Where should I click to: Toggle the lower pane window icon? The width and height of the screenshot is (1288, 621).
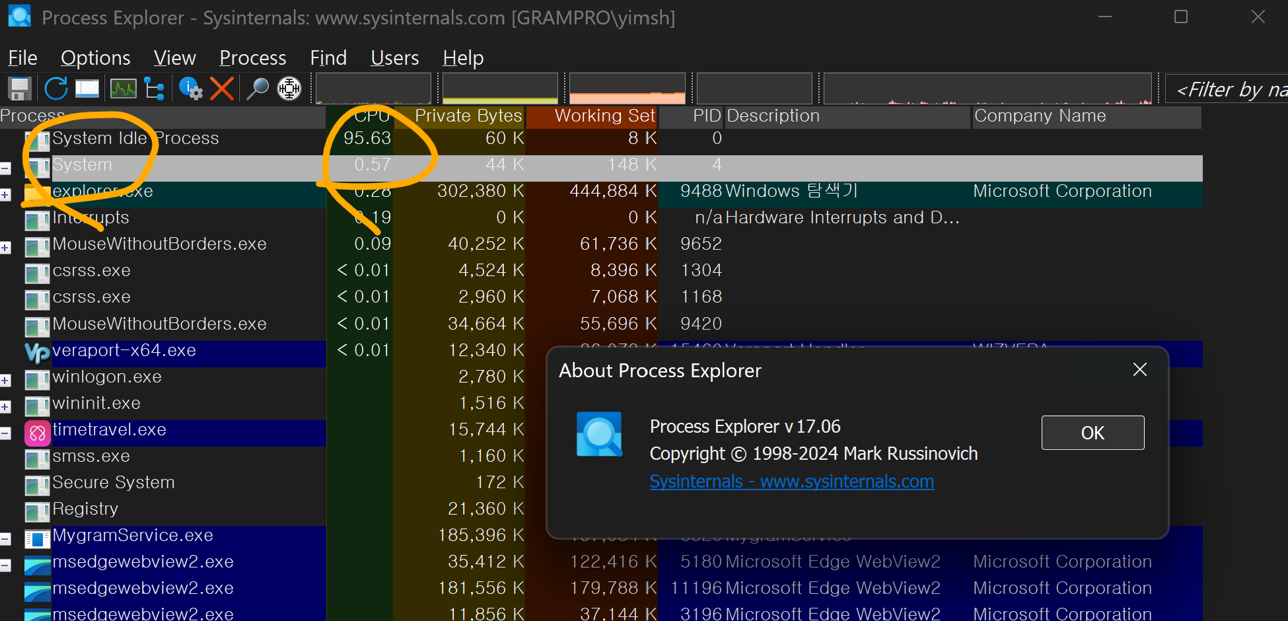pyautogui.click(x=87, y=89)
